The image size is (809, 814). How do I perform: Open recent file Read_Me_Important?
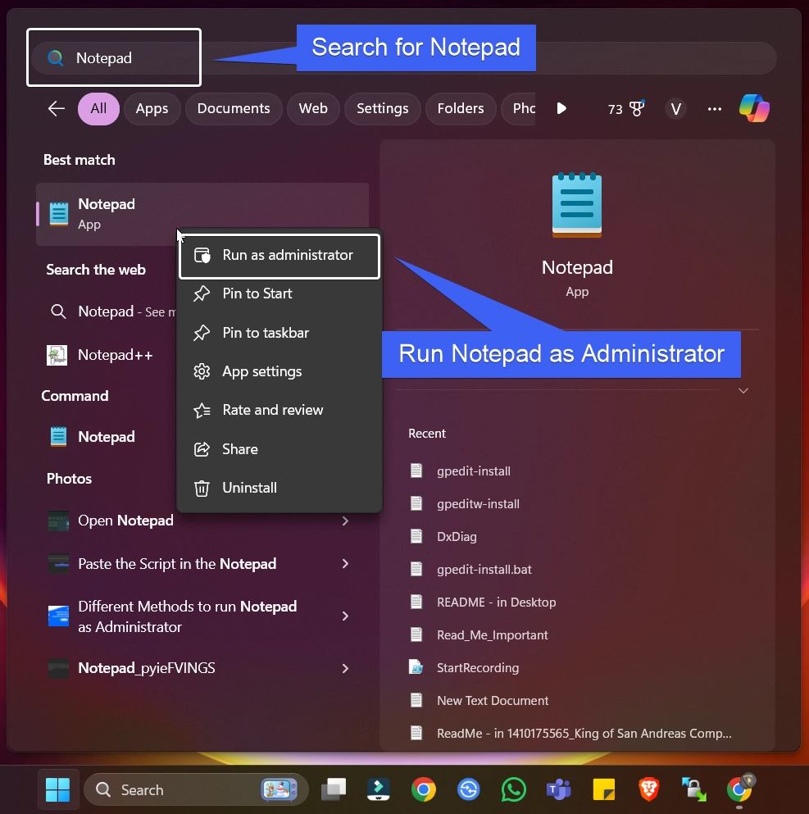(492, 635)
